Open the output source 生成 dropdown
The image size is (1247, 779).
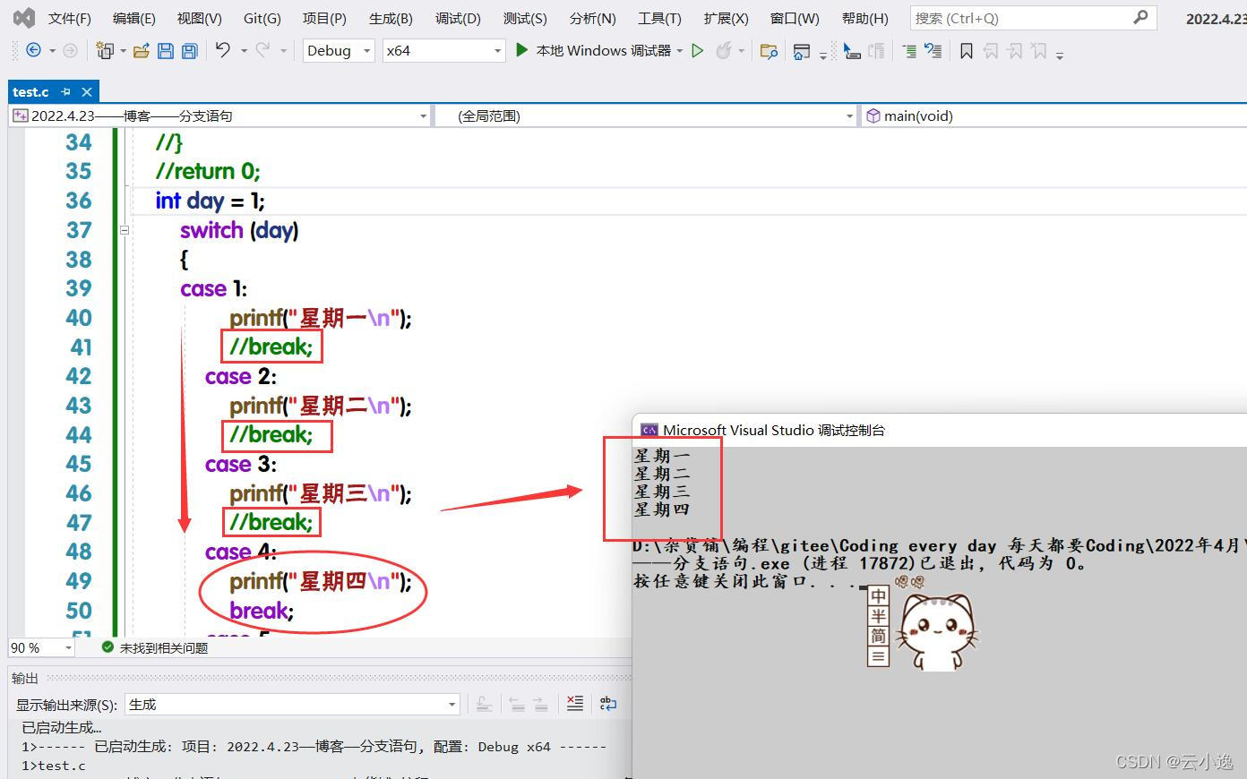coord(292,705)
